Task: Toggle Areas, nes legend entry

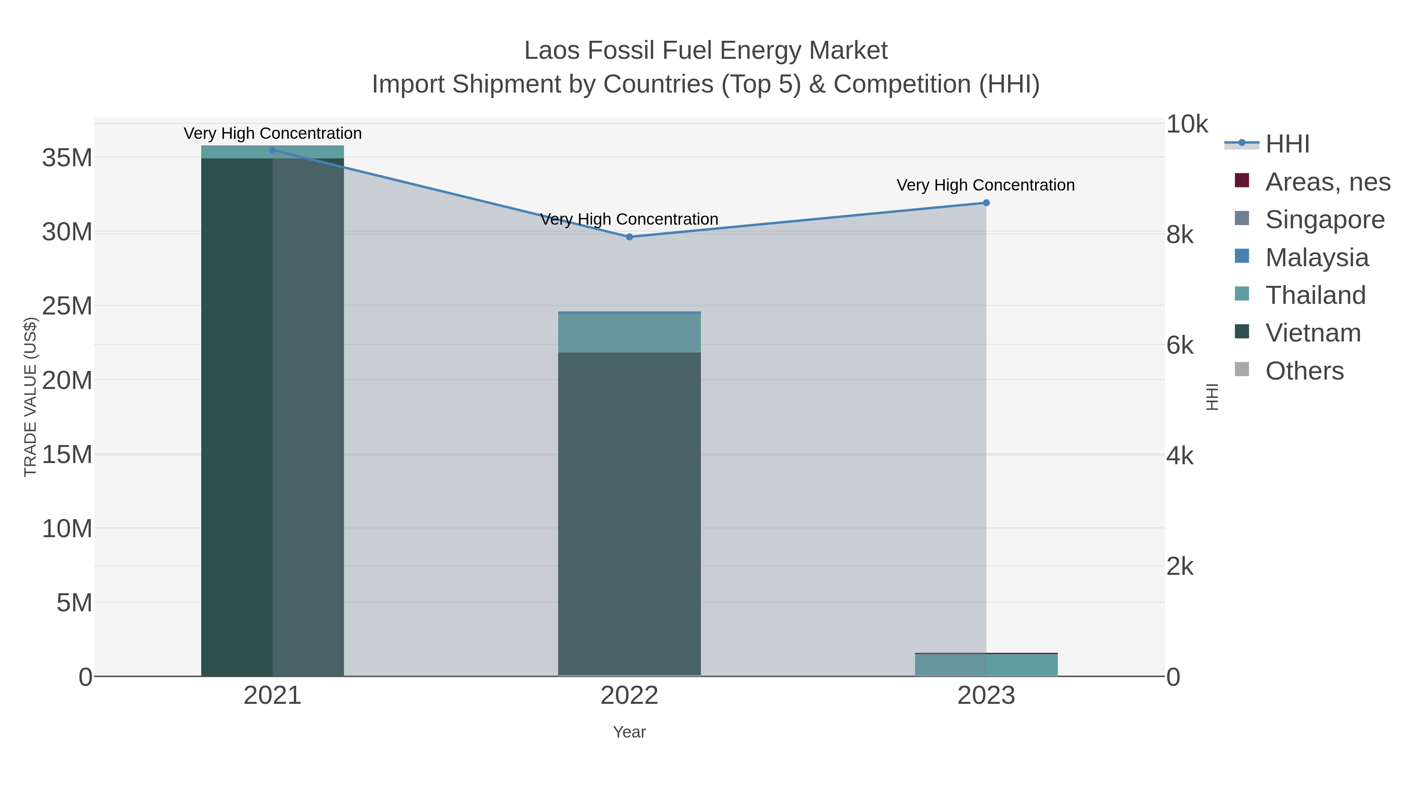Action: pyautogui.click(x=1312, y=182)
